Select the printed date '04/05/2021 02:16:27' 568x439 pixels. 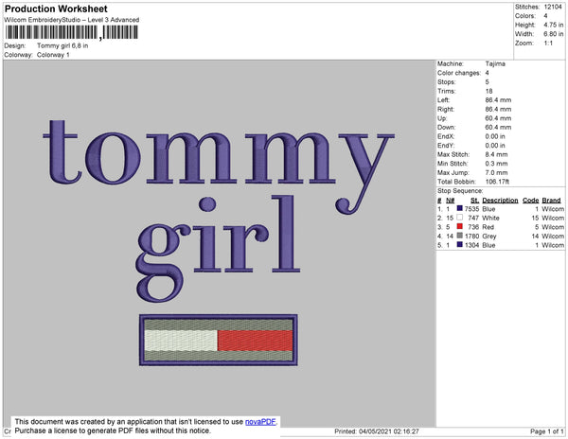coord(389,431)
